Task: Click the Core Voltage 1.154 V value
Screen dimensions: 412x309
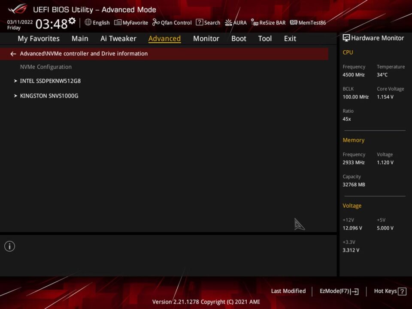Action: click(385, 97)
